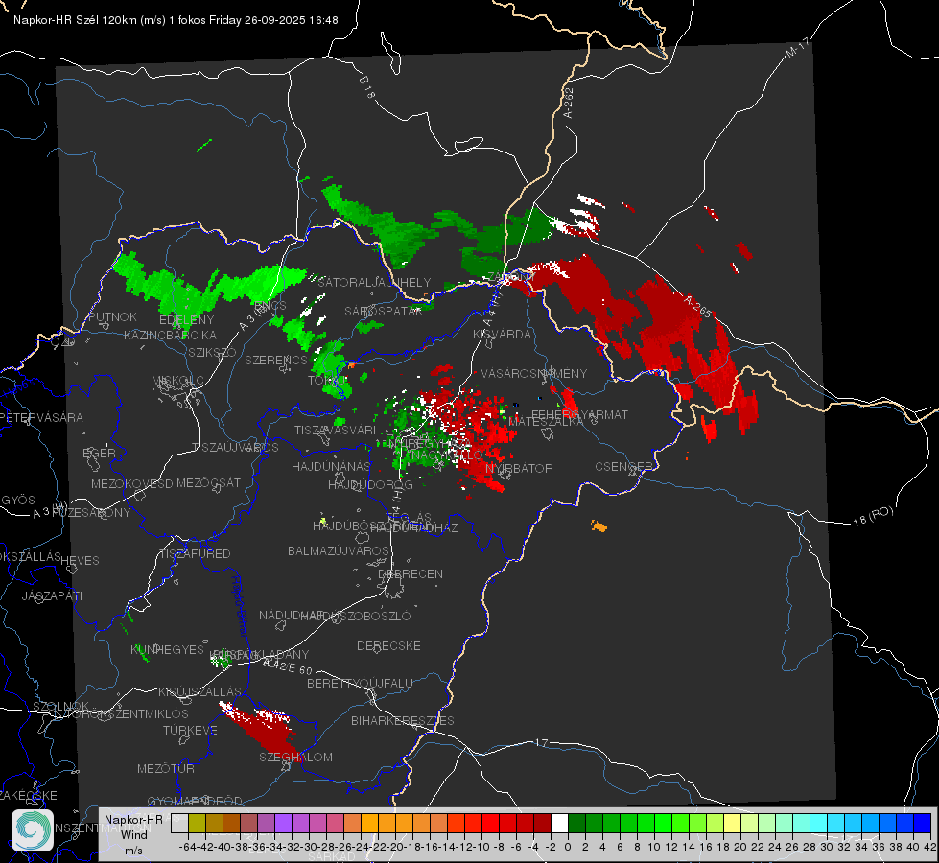Screen dimensions: 939x863
Task: Click the PÉTERVÁSÁRA label
Action: 42,417
